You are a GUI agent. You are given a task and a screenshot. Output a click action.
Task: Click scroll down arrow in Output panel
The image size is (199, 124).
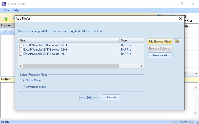(x=196, y=113)
